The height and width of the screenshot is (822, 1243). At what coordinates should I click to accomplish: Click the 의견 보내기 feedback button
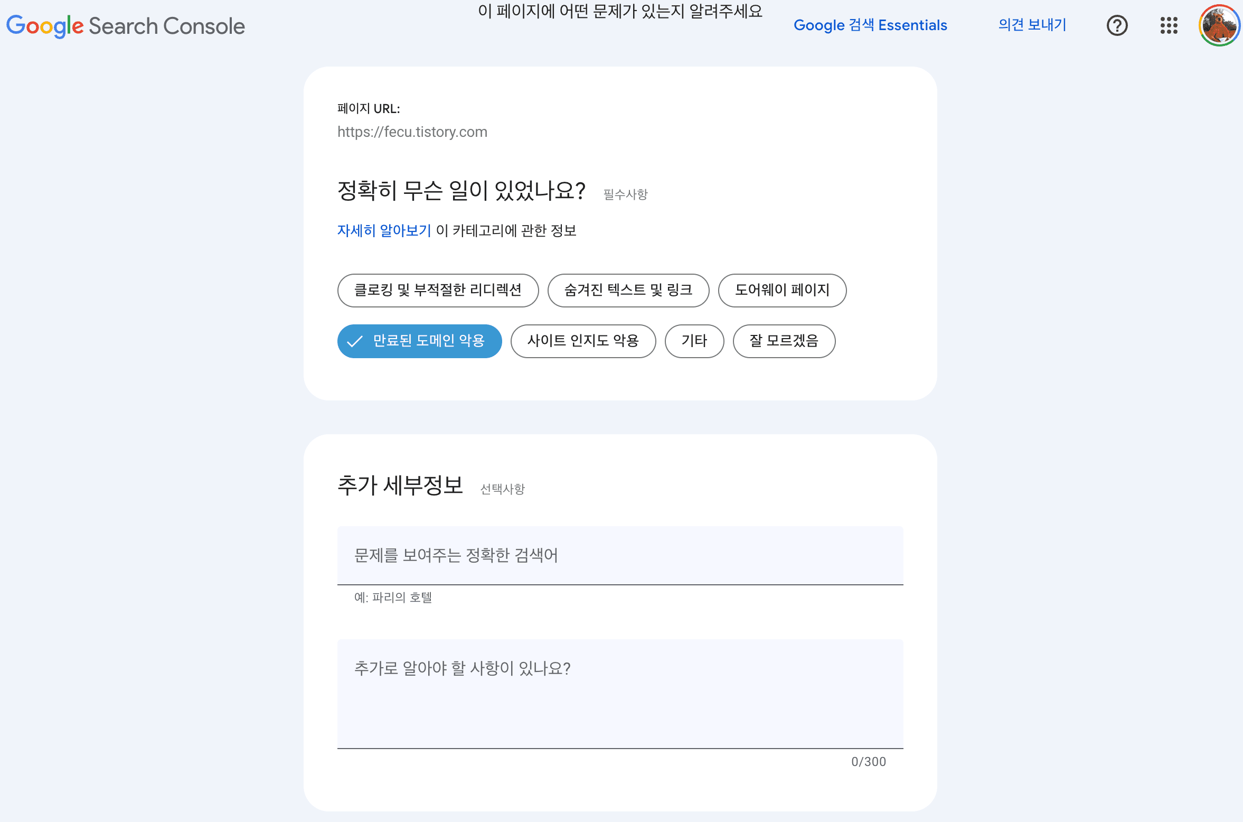[x=1031, y=25]
